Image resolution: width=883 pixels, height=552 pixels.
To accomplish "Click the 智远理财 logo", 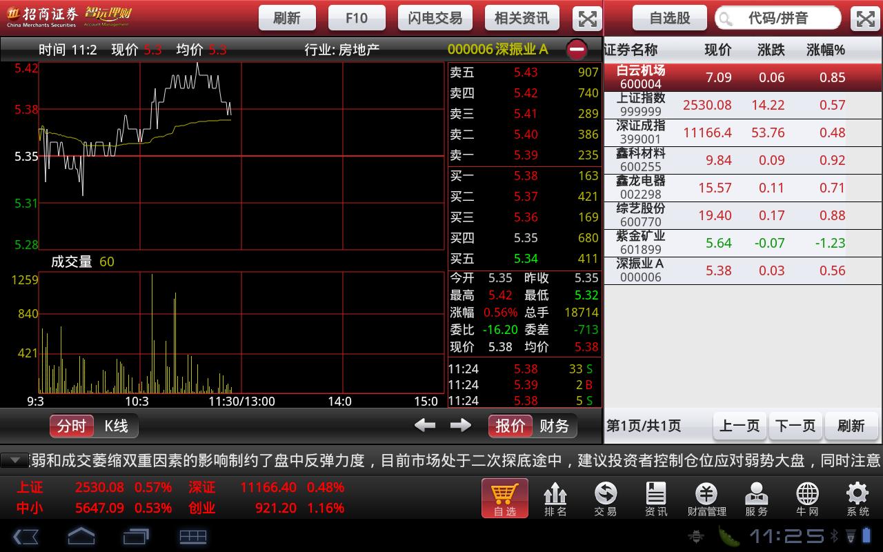I will point(108,15).
